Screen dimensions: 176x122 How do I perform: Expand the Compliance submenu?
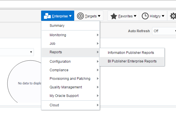70,70
